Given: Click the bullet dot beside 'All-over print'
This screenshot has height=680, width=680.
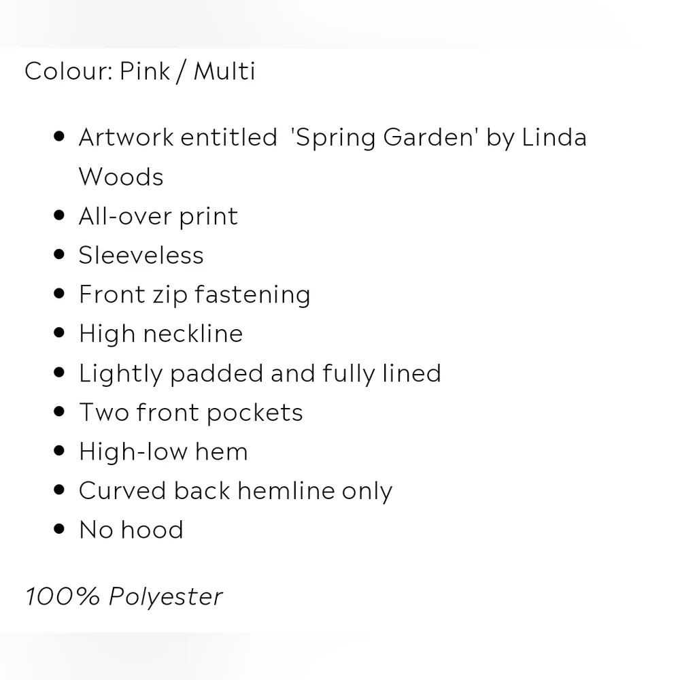Looking at the screenshot, I should click(x=59, y=215).
